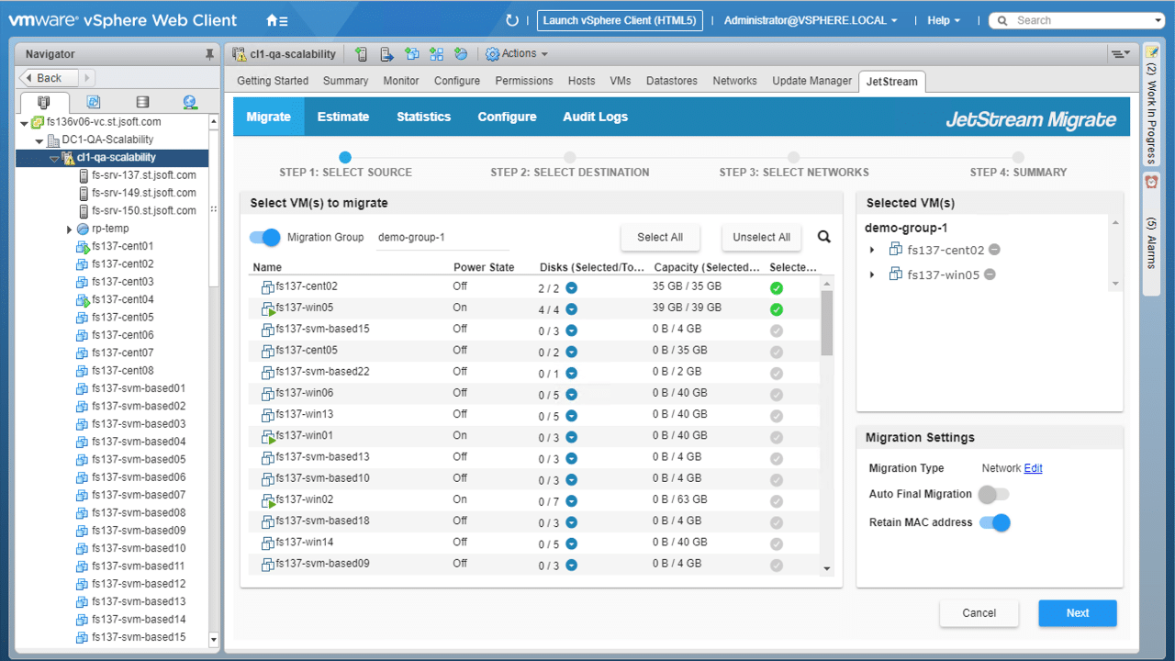Viewport: 1175px width, 661px height.
Task: Expand disks dropdown for fs137-win05
Action: click(571, 309)
